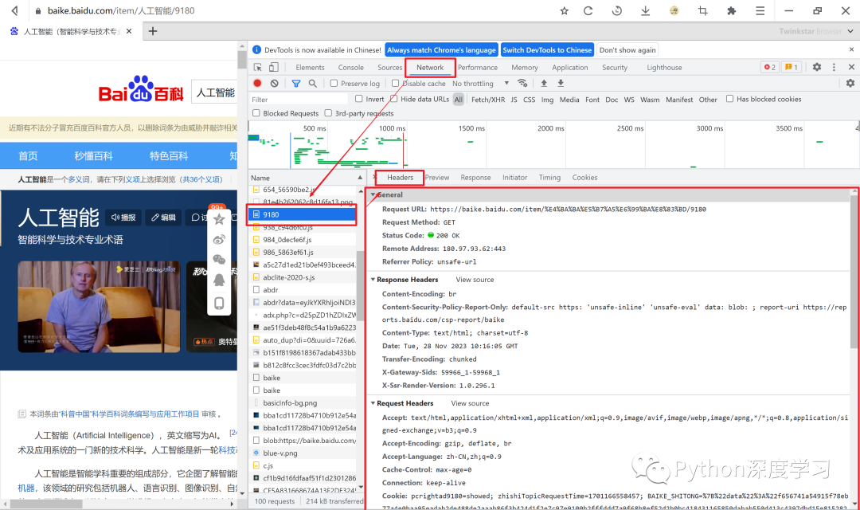This screenshot has height=510, width=860.
Task: Collapse the Response Headers section
Action: coord(373,280)
